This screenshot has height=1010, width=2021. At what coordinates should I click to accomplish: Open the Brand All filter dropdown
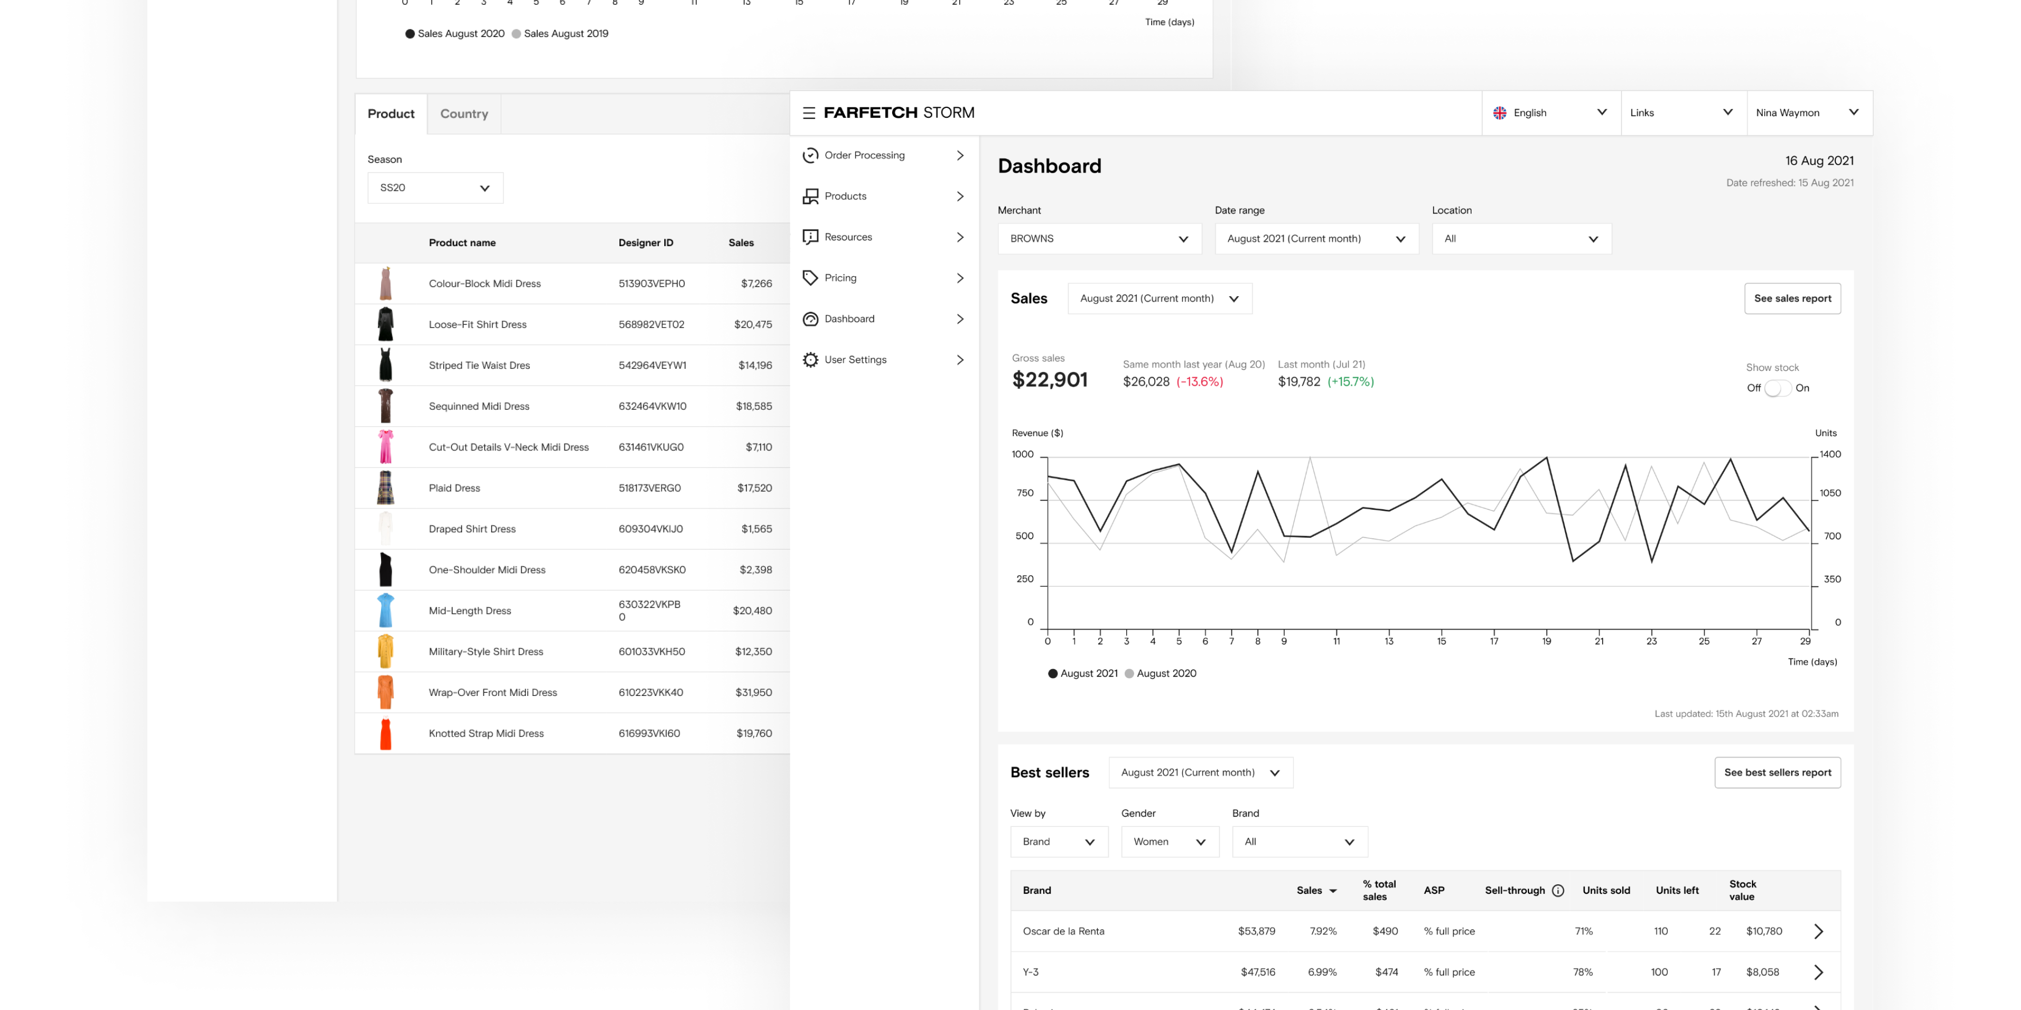tap(1300, 842)
